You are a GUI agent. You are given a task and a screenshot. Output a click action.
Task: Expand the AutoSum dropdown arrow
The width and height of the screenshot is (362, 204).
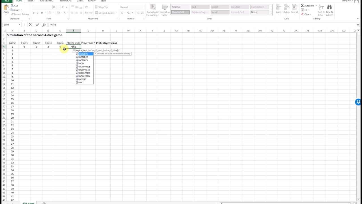coord(316,6)
